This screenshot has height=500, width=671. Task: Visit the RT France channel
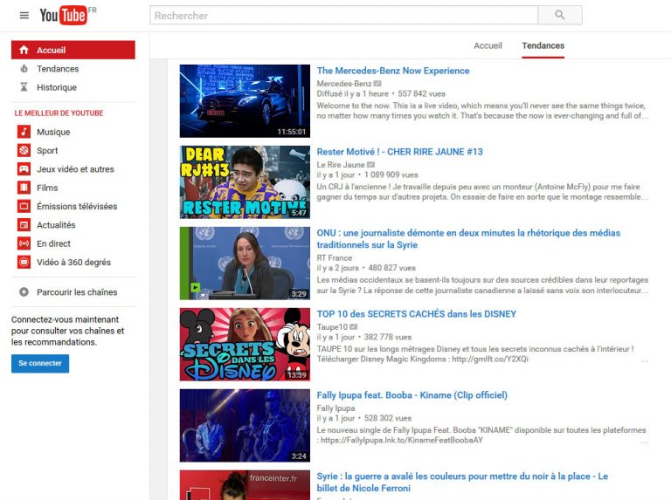click(335, 258)
